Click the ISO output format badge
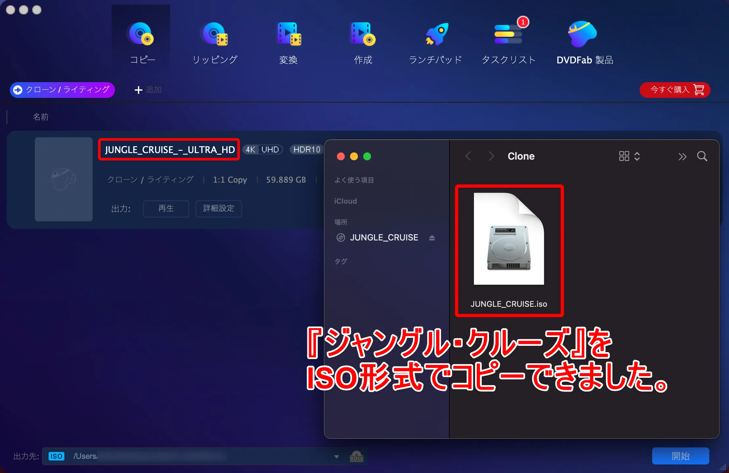The image size is (729, 473). pyautogui.click(x=56, y=456)
